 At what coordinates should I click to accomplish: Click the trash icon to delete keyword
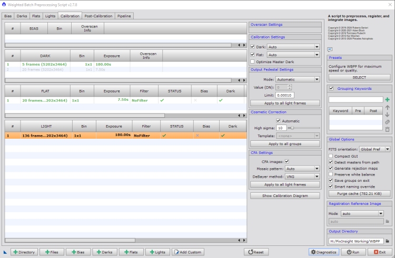tap(387, 129)
